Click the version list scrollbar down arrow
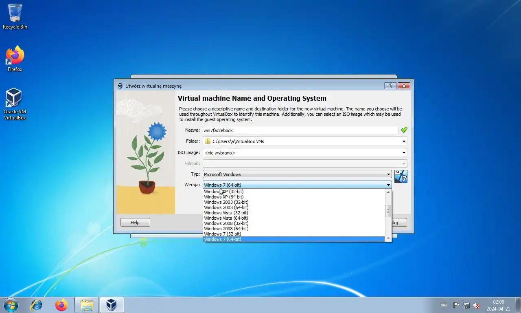Image resolution: width=521 pixels, height=313 pixels. [x=388, y=238]
